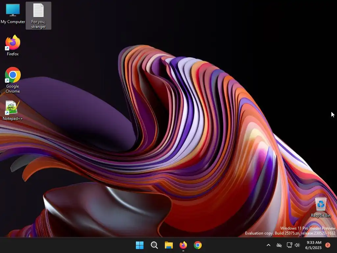Open network status tray icon
Image resolution: width=337 pixels, height=253 pixels.
pos(289,245)
